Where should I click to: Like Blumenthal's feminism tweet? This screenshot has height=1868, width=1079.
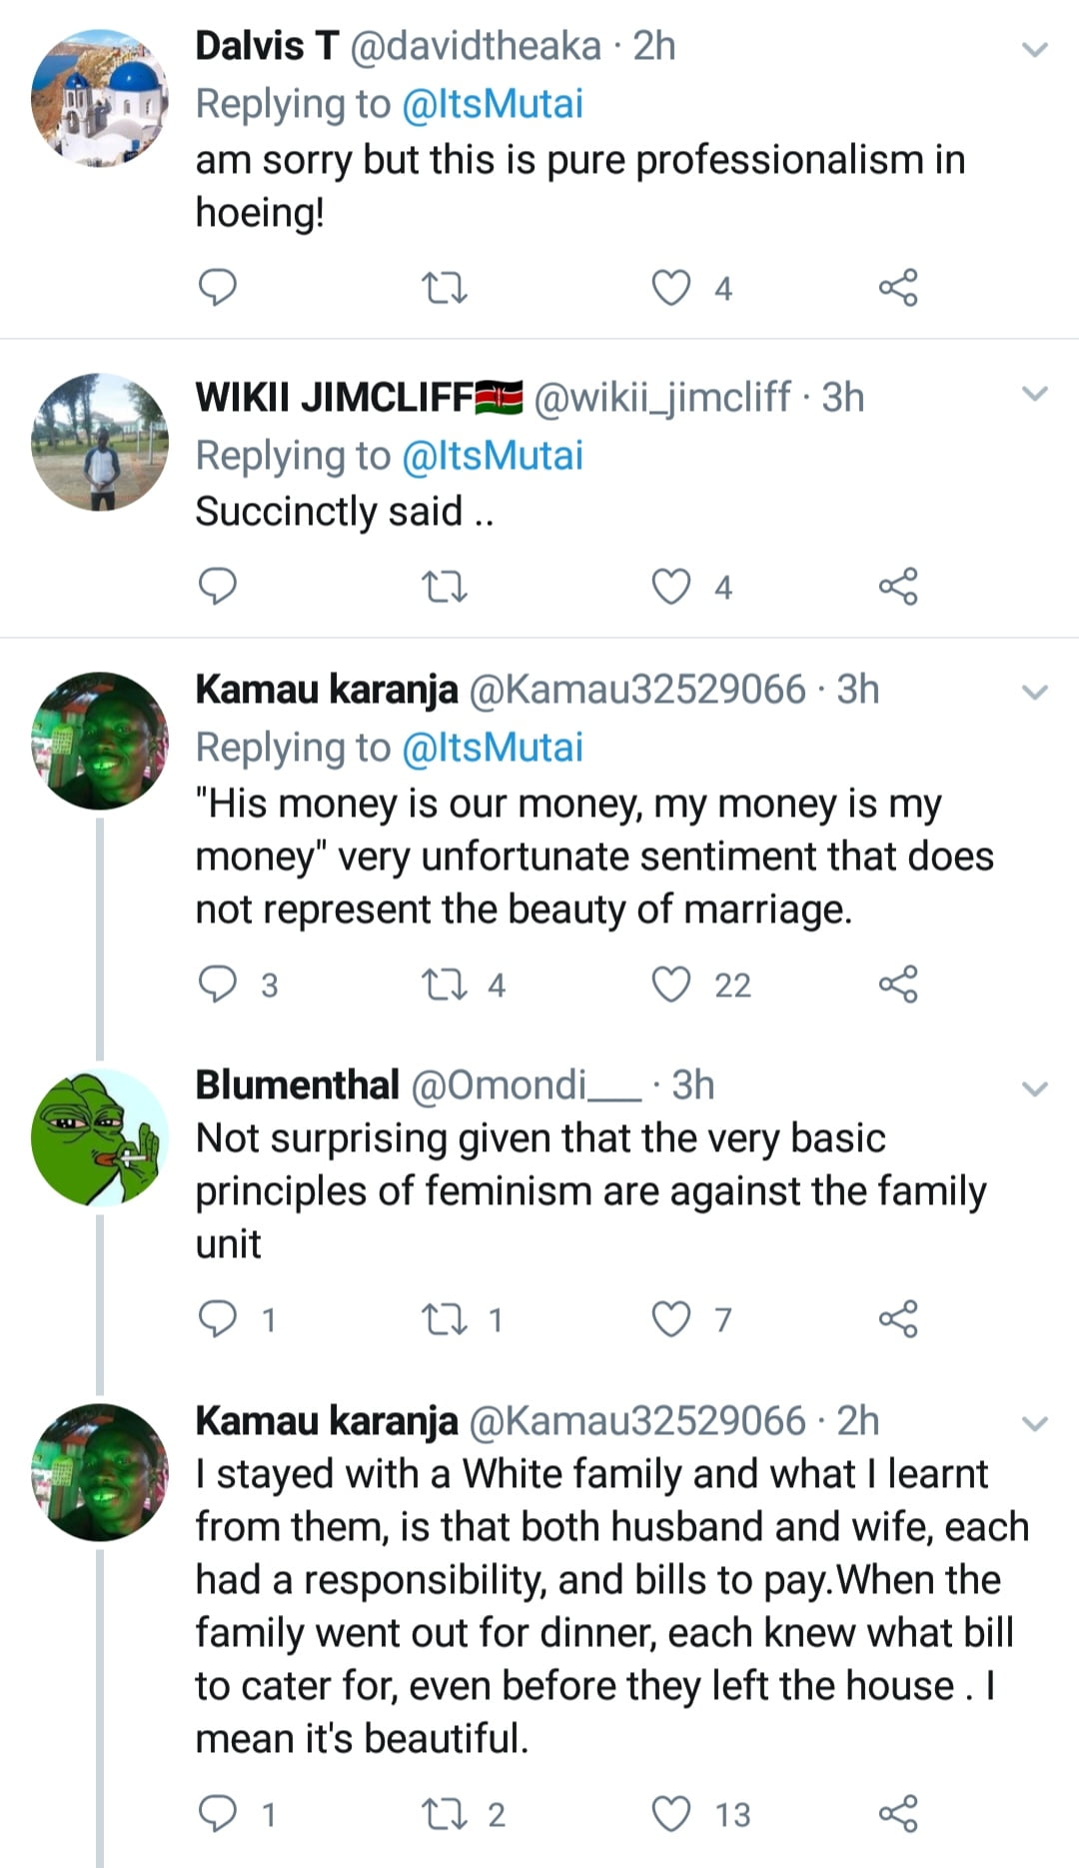pos(671,1319)
